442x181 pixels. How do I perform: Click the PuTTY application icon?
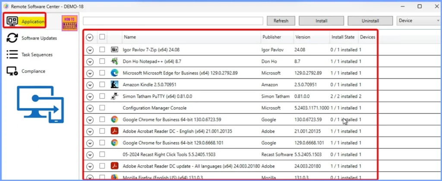tap(114, 96)
